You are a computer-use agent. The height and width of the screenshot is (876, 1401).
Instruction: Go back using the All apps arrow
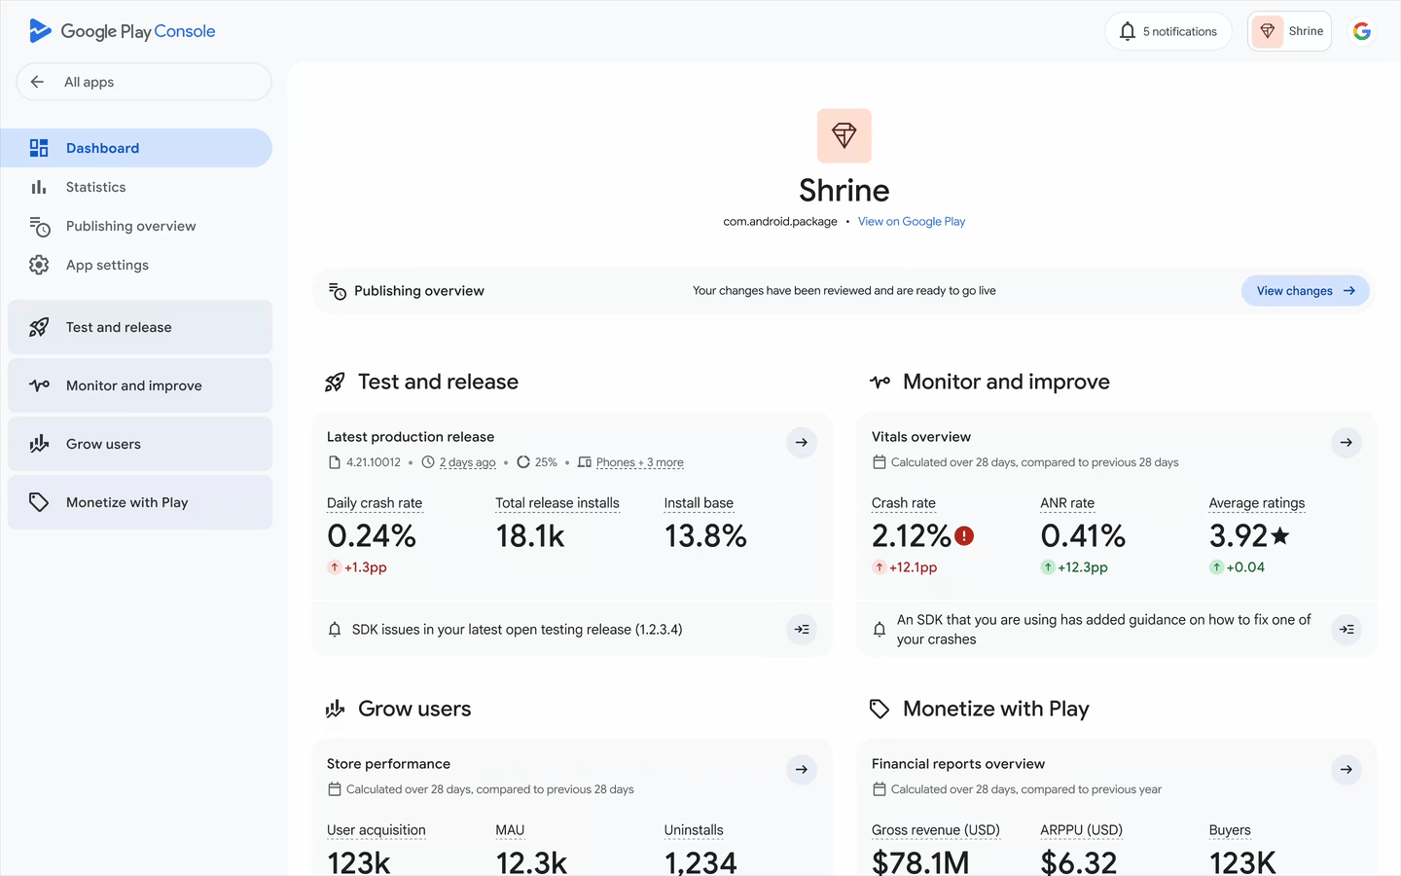pos(37,82)
